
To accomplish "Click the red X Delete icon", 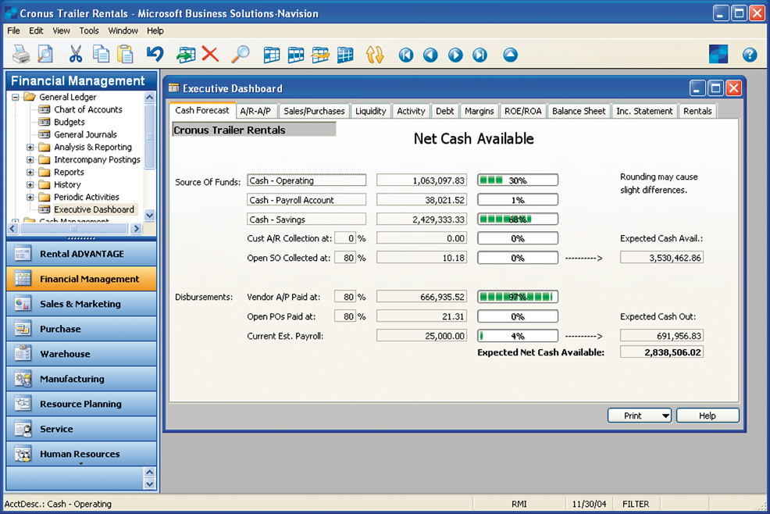I will tap(210, 54).
